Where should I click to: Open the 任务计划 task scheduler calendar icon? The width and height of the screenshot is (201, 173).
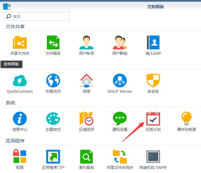pyautogui.click(x=153, y=119)
